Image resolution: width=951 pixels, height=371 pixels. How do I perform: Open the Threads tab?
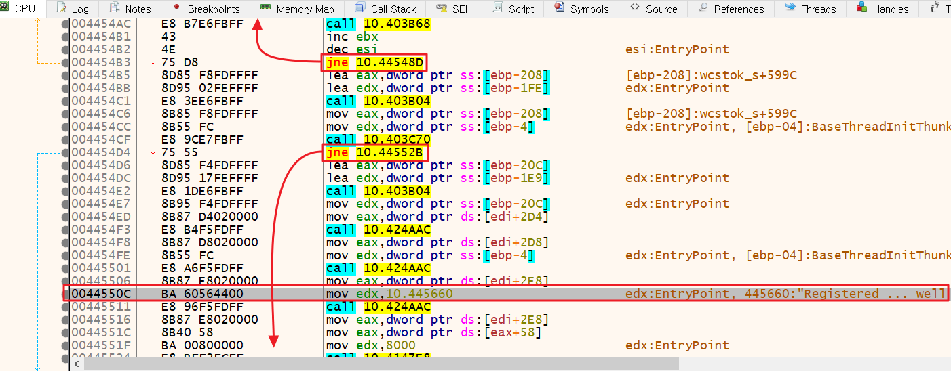(811, 9)
